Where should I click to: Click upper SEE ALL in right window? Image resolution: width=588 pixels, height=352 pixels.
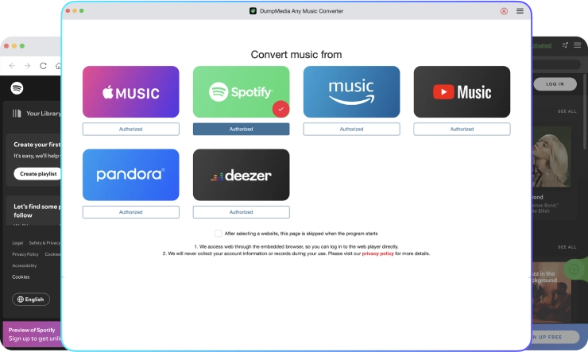(x=567, y=111)
